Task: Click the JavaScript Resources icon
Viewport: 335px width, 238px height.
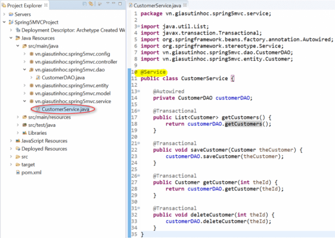Action: tap(18, 141)
